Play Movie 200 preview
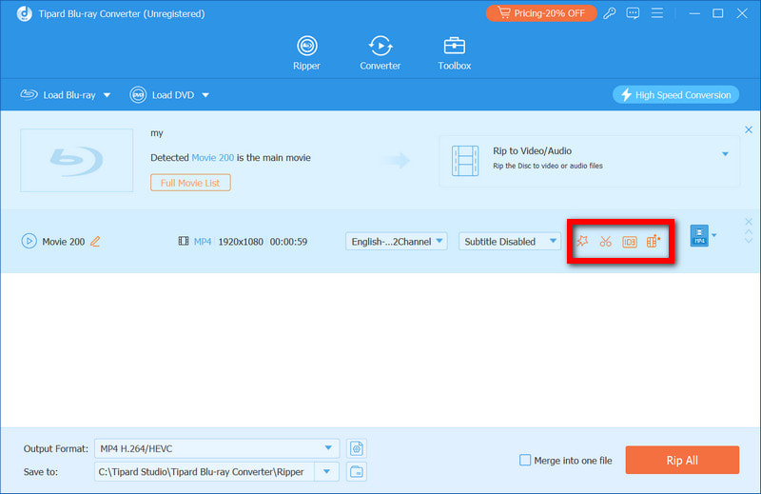Screen dimensions: 761x494 (29, 241)
